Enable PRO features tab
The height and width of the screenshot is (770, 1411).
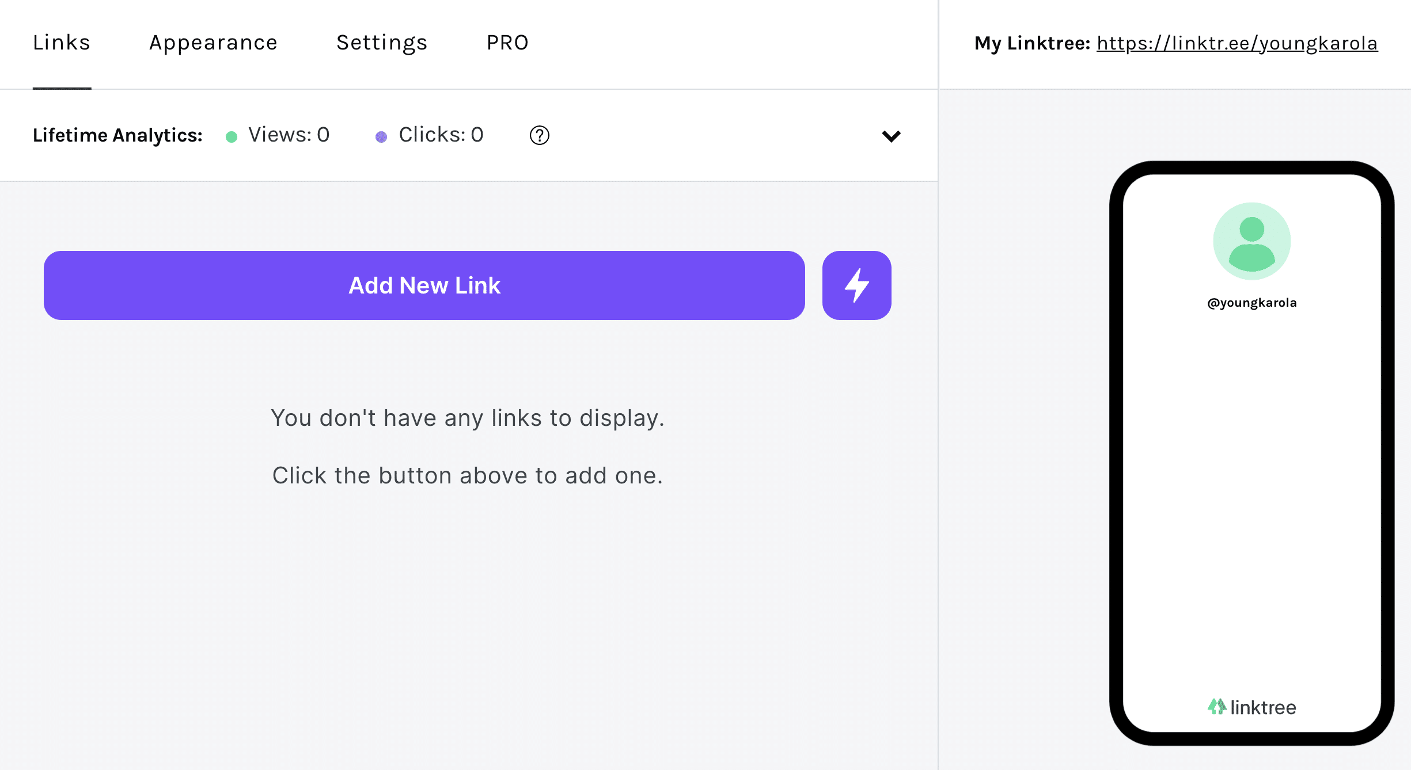coord(507,42)
